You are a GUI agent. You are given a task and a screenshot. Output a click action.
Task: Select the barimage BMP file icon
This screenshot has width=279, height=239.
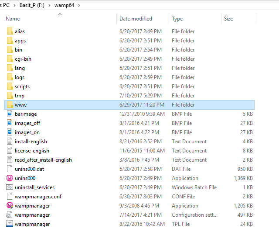point(10,114)
